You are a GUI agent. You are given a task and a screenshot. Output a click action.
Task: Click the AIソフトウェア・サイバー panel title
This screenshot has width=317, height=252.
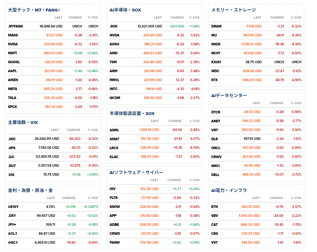tap(136, 172)
